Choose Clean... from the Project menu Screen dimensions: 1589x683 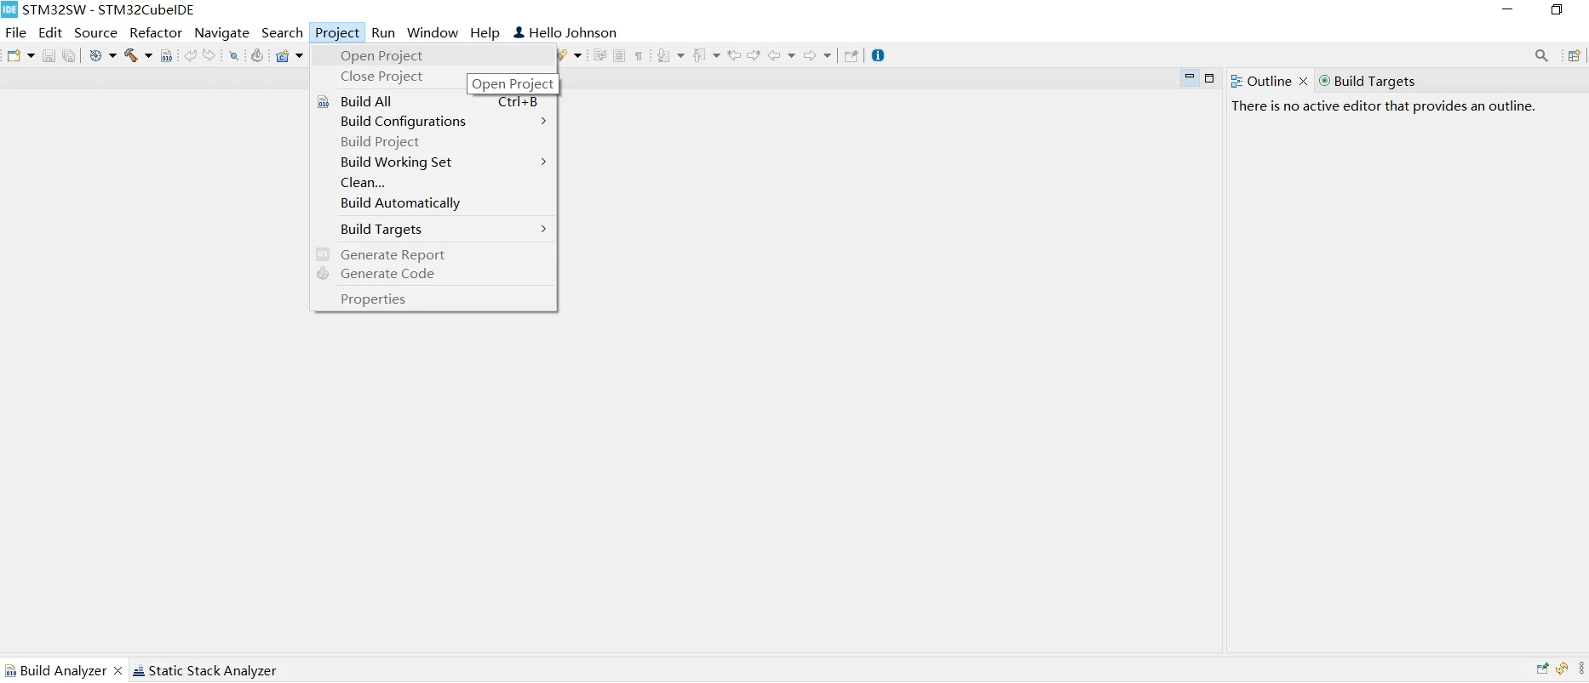[x=433, y=183]
